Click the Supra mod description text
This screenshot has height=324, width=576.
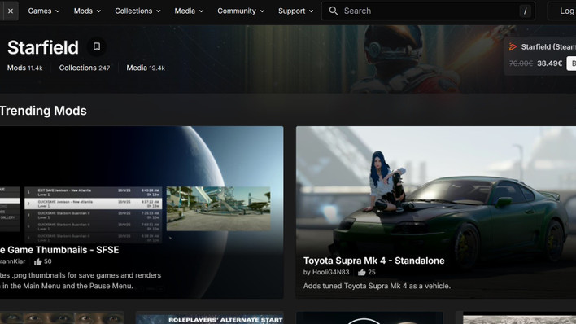(x=377, y=286)
